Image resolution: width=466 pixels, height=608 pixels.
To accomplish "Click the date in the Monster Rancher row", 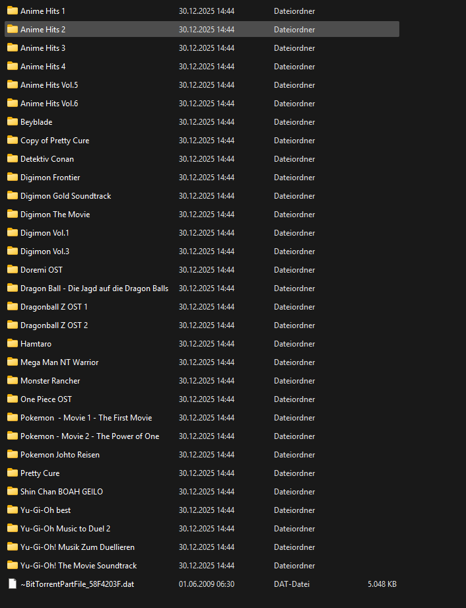I will coord(207,380).
